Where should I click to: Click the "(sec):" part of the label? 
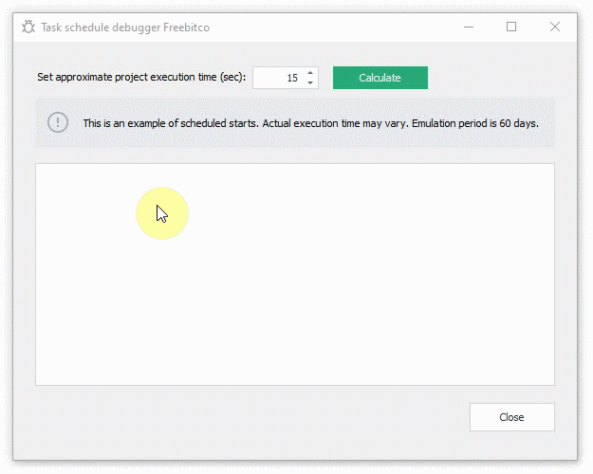pyautogui.click(x=232, y=77)
